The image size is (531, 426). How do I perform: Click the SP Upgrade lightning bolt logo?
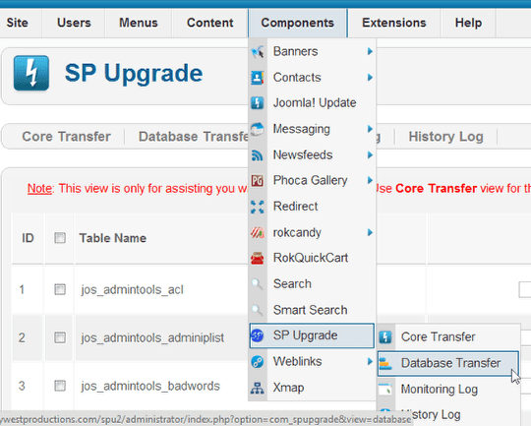pos(31,73)
